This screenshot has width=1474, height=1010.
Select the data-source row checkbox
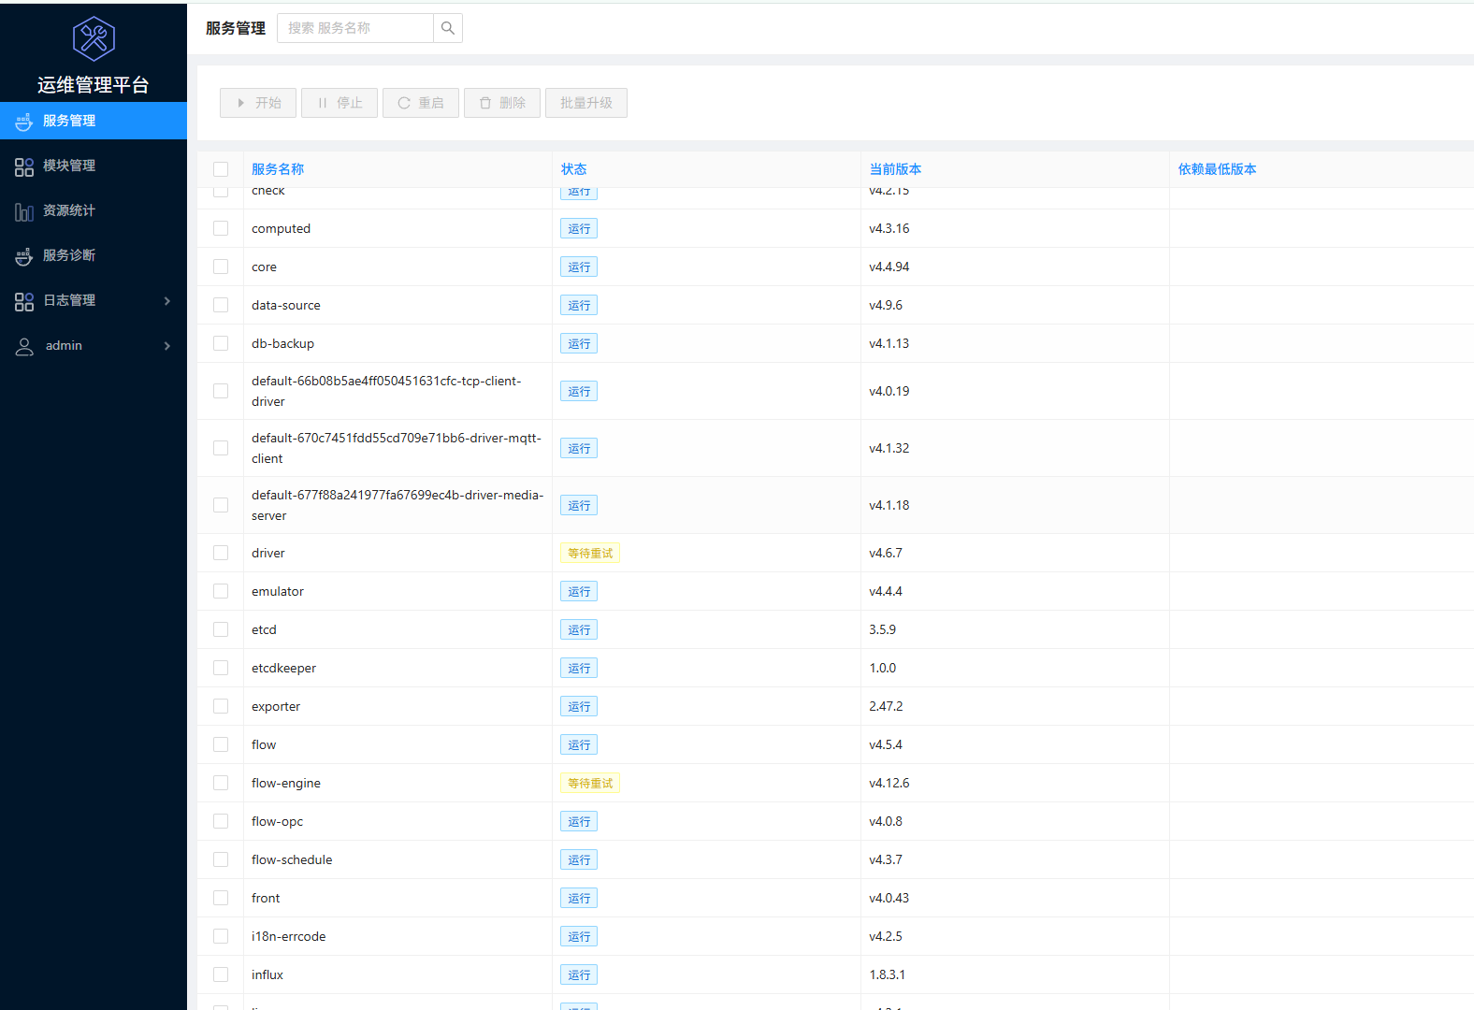[x=221, y=305]
